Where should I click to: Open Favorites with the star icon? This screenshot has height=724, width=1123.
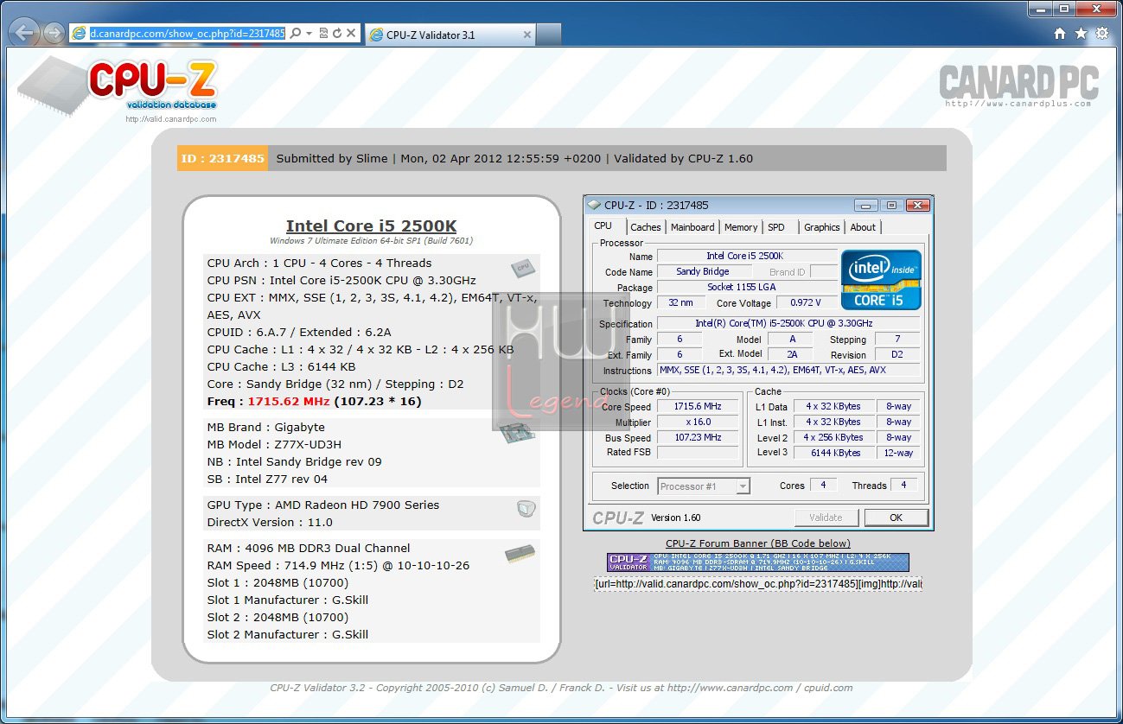[1081, 34]
